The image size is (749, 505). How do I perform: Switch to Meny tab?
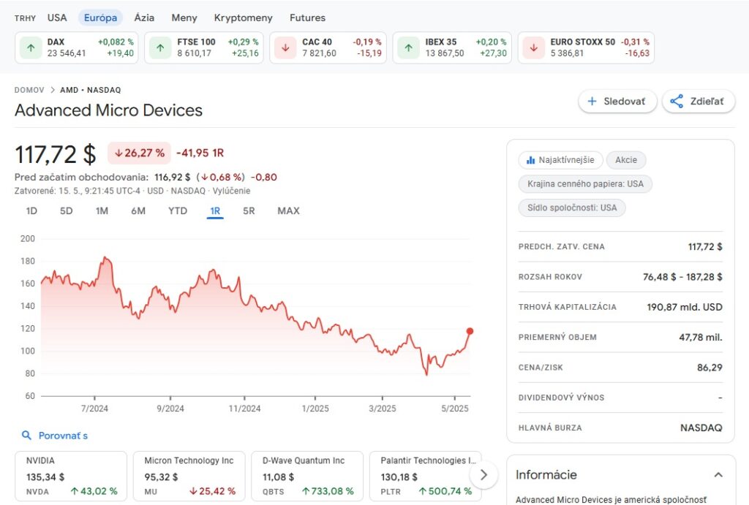click(184, 18)
